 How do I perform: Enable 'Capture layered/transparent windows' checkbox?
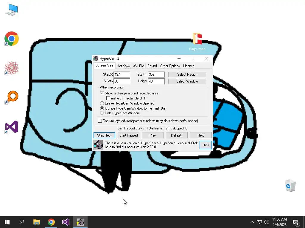pyautogui.click(x=100, y=121)
